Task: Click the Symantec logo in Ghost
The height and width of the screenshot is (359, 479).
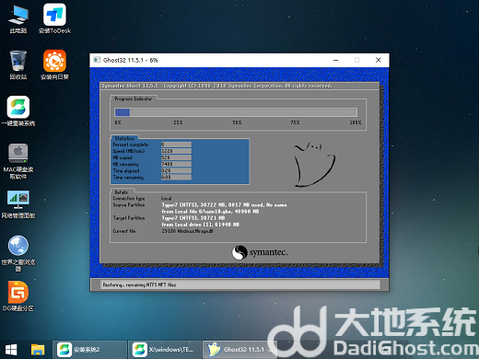Action: click(x=260, y=252)
